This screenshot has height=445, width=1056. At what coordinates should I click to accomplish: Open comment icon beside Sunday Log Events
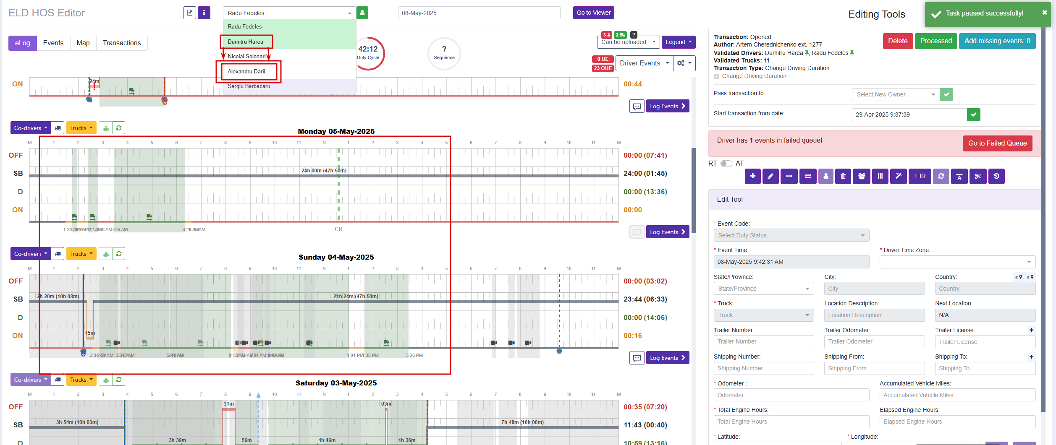pos(637,358)
